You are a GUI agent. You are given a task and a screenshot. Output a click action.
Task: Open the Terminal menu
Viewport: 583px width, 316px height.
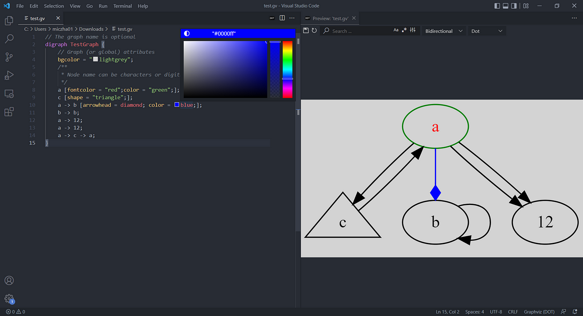tap(123, 6)
